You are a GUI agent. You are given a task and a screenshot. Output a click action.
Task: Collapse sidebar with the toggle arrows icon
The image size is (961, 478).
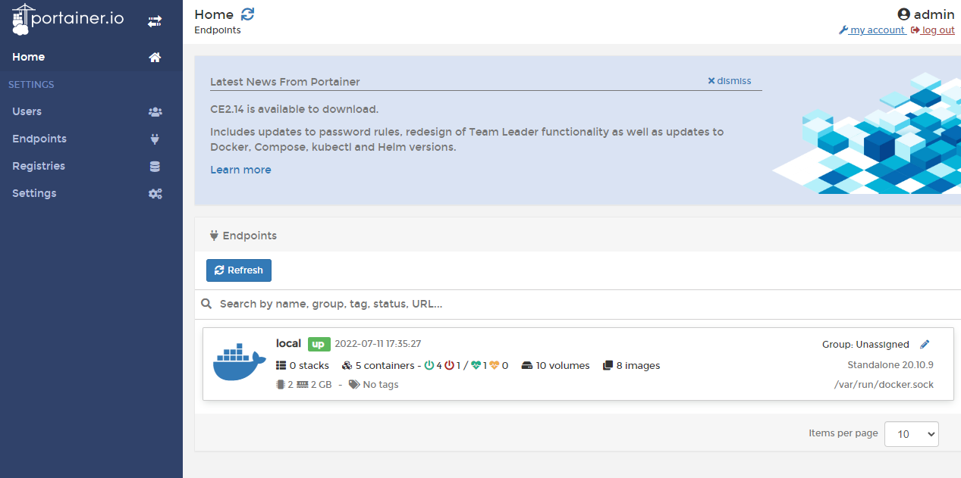(155, 22)
